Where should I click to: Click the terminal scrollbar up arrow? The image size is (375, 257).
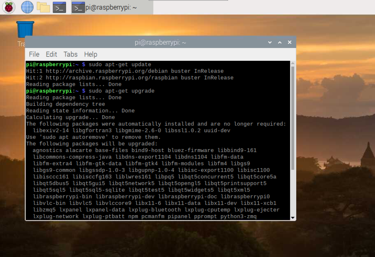293,63
